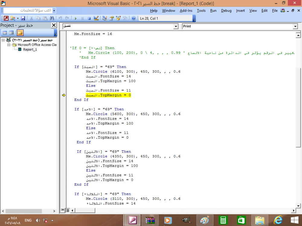The height and width of the screenshot is (226, 302).
Task: Open the Window menu
Action: click(169, 11)
